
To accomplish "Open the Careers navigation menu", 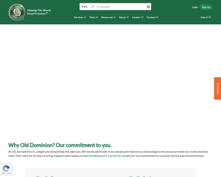I will point(138,17).
